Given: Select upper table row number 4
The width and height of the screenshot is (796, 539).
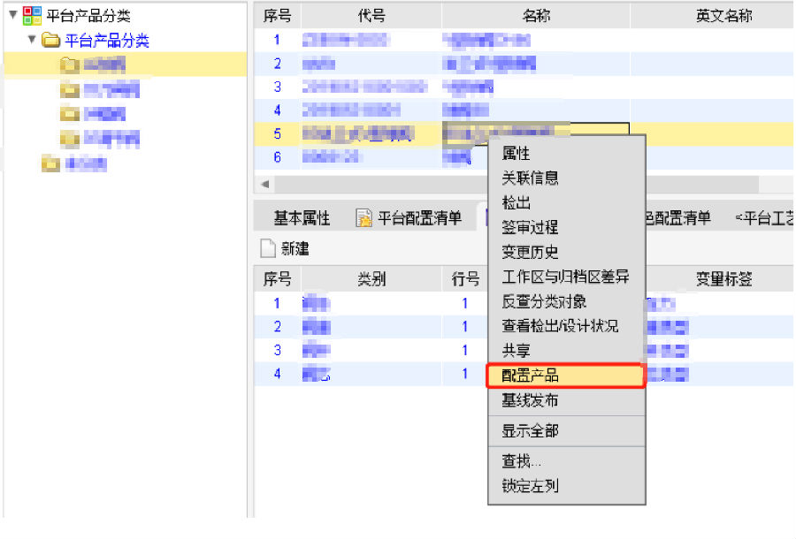Looking at the screenshot, I should point(277,110).
